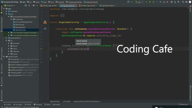Start debugging with the bug icon

[153, 2]
